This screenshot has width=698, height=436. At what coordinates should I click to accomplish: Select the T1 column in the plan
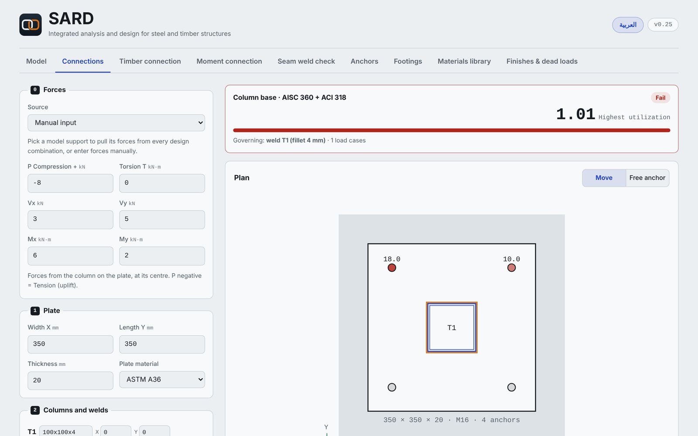click(452, 327)
